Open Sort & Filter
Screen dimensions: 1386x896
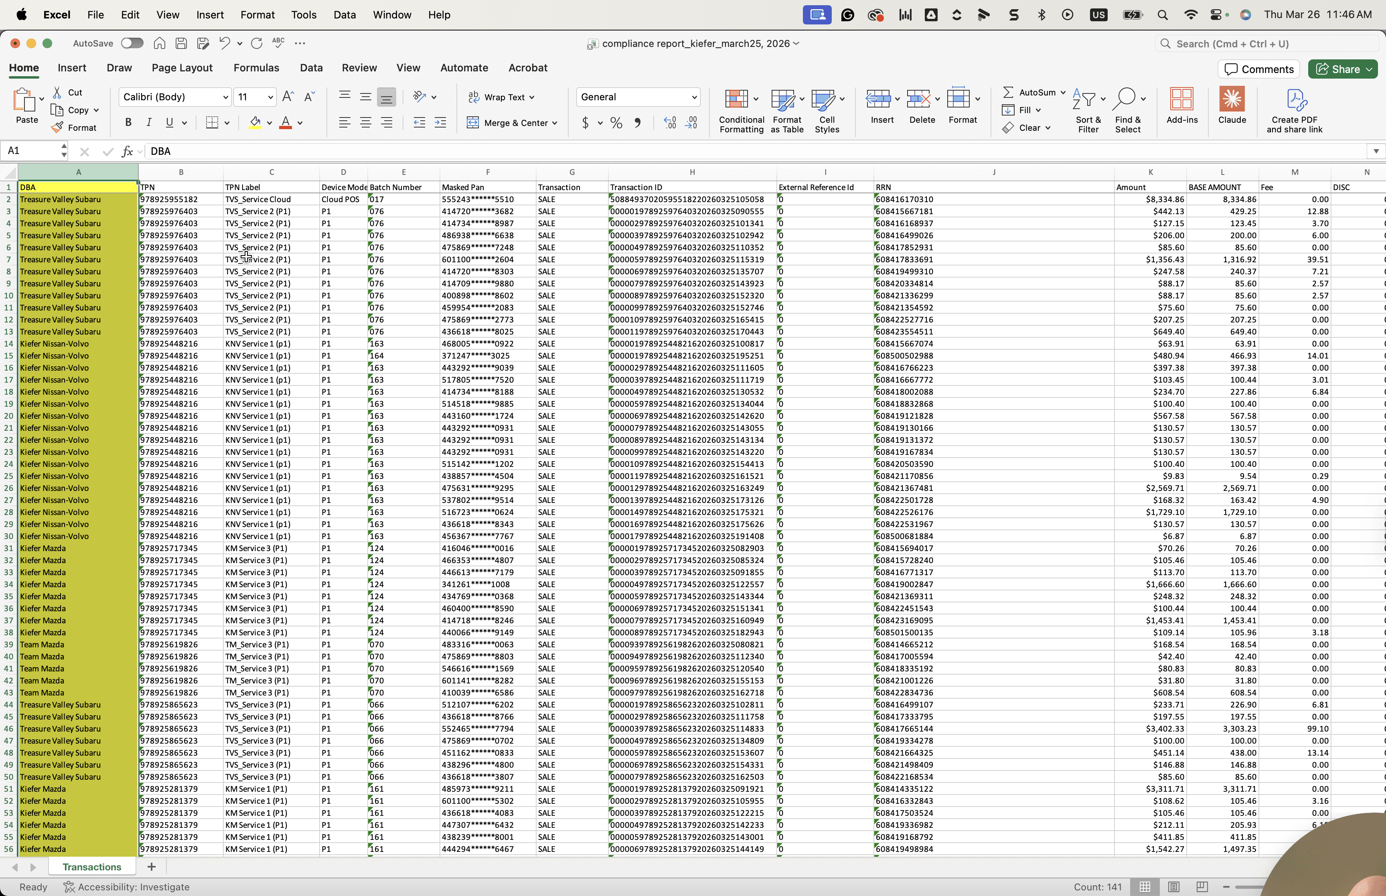click(x=1088, y=111)
